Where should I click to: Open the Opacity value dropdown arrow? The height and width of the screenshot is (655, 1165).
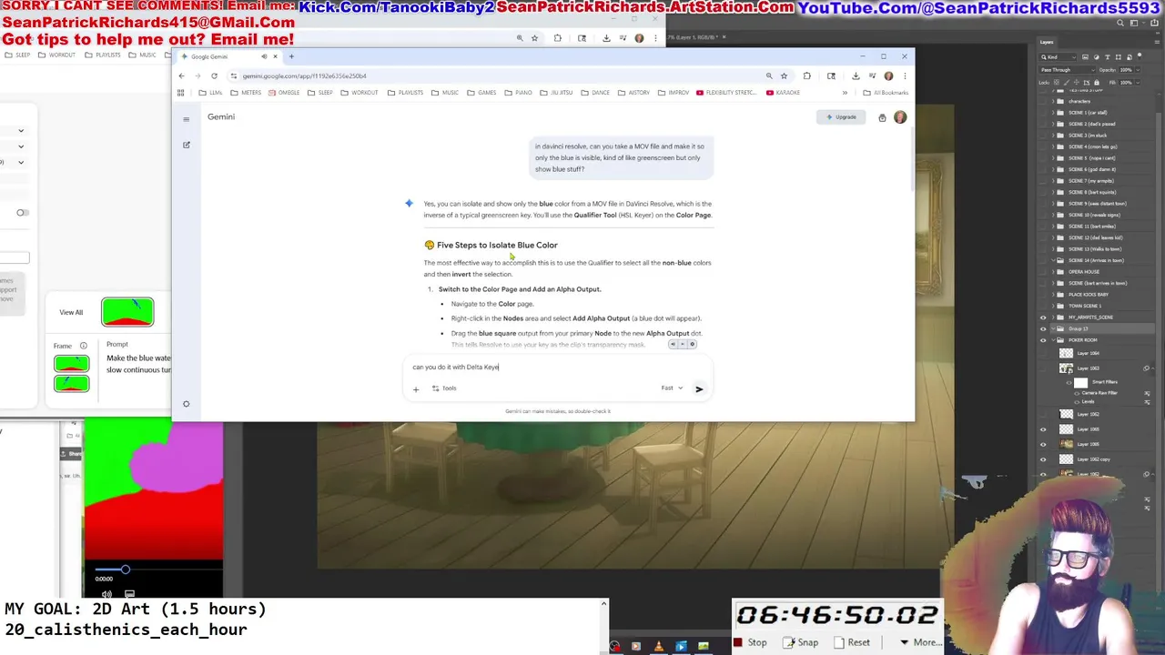(x=1138, y=70)
